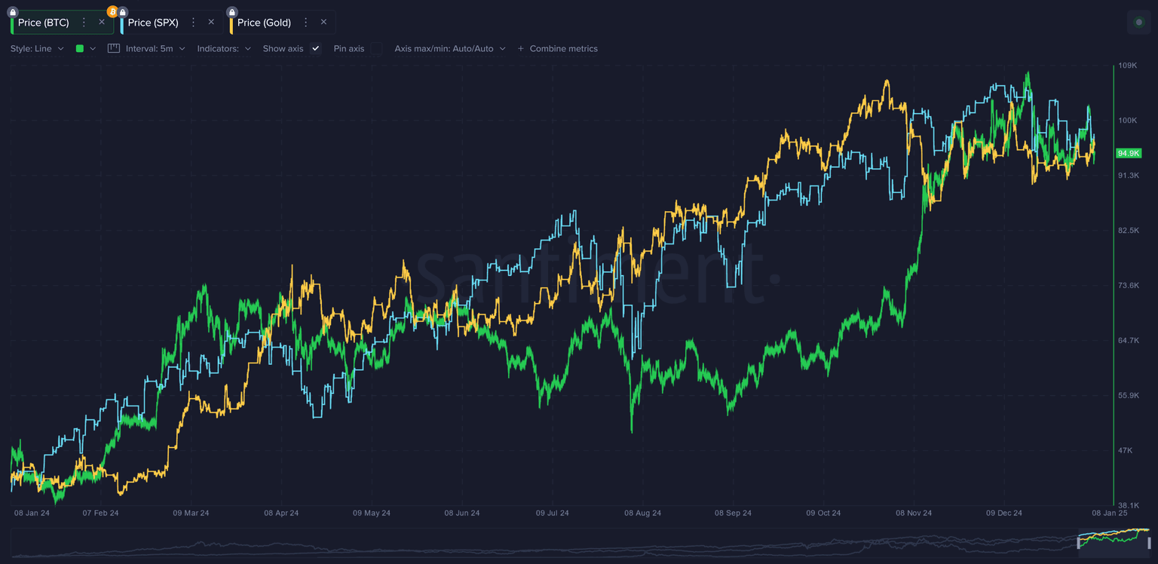Screen dimensions: 1158x564
Task: Click the green status circle button
Action: pos(1138,23)
